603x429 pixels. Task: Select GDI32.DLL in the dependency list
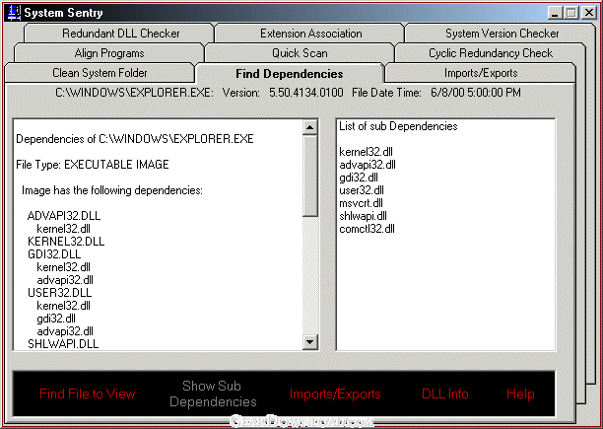coord(54,254)
